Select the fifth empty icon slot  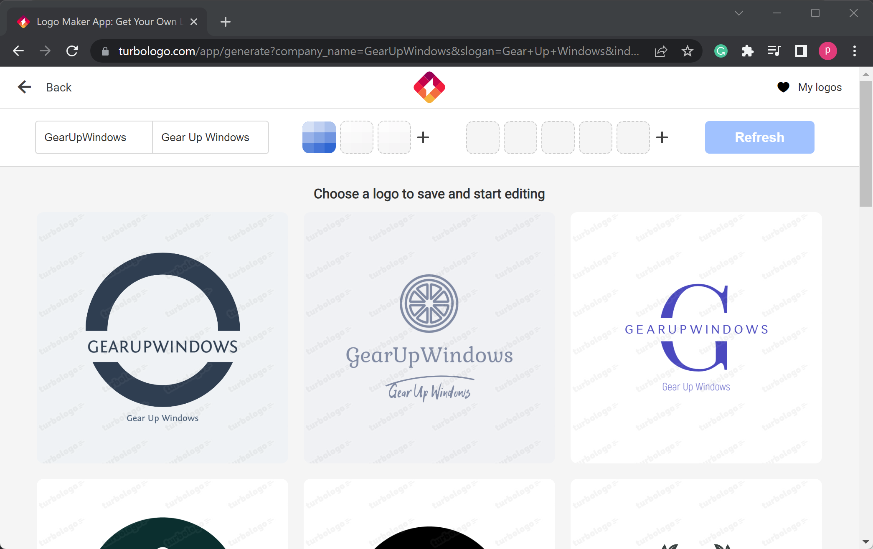[633, 137]
